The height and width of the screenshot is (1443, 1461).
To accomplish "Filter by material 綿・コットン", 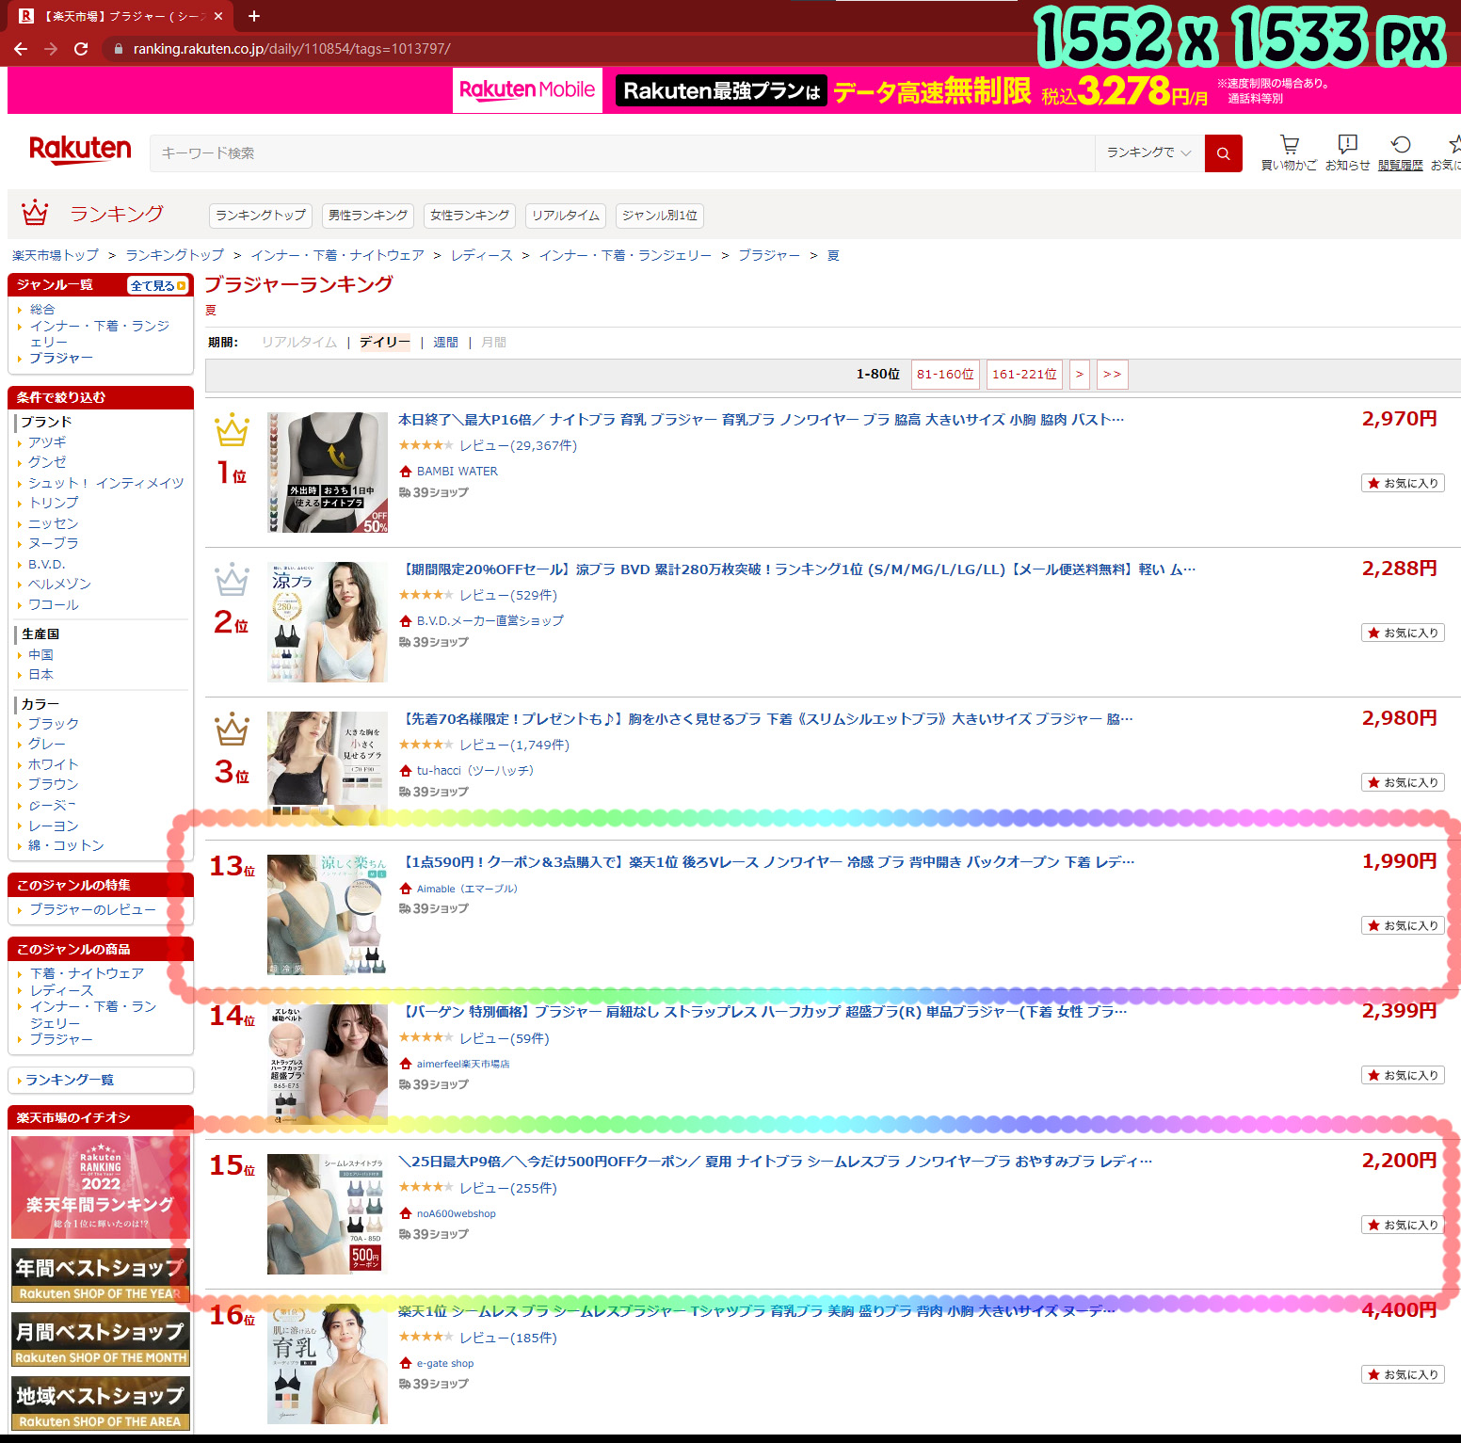I will pyautogui.click(x=66, y=846).
